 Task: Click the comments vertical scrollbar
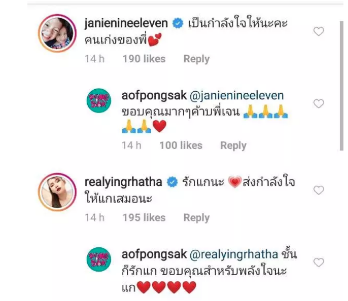pyautogui.click(x=341, y=86)
